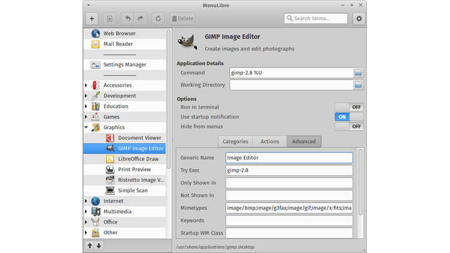The image size is (450, 253).
Task: Click the Search terms field
Action: (x=320, y=19)
